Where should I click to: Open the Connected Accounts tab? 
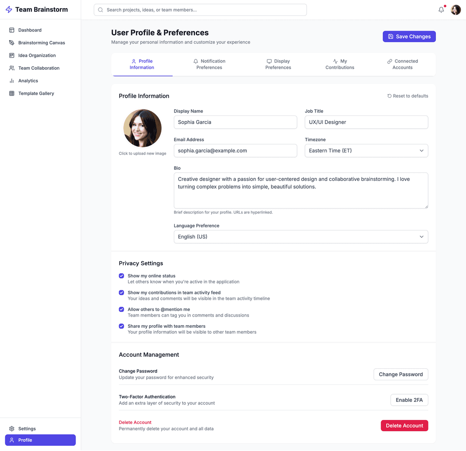pos(402,64)
